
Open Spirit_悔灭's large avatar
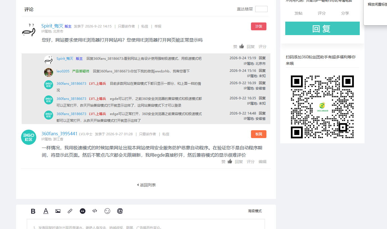29,30
